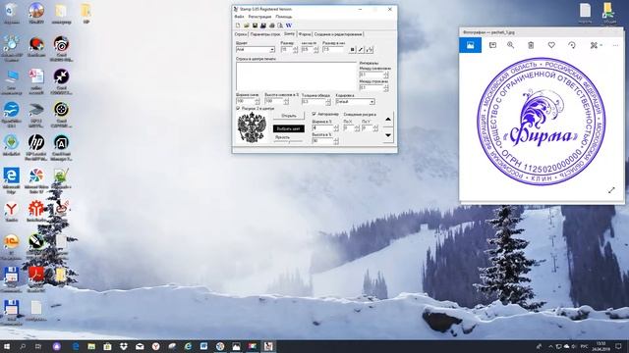Click the three-dots more menu in Photos
629x353 pixels.
pos(615,45)
